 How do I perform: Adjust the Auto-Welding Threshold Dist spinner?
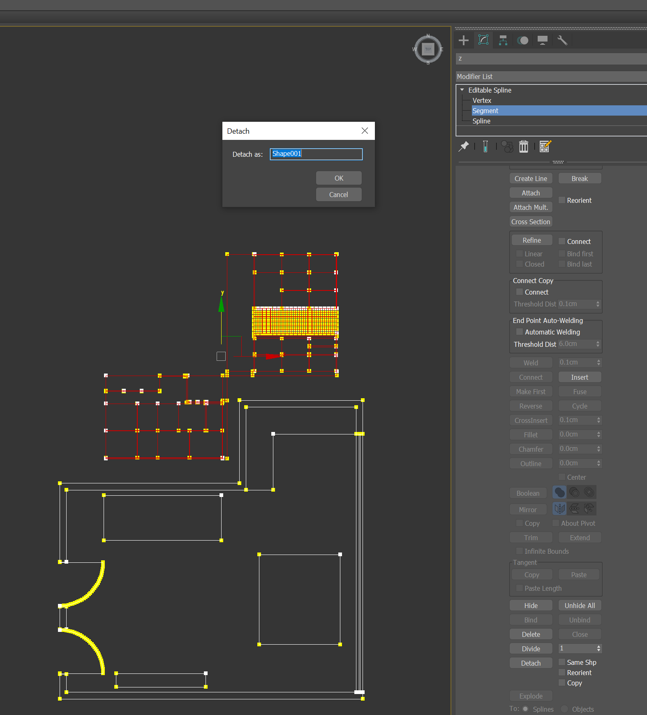pos(598,344)
